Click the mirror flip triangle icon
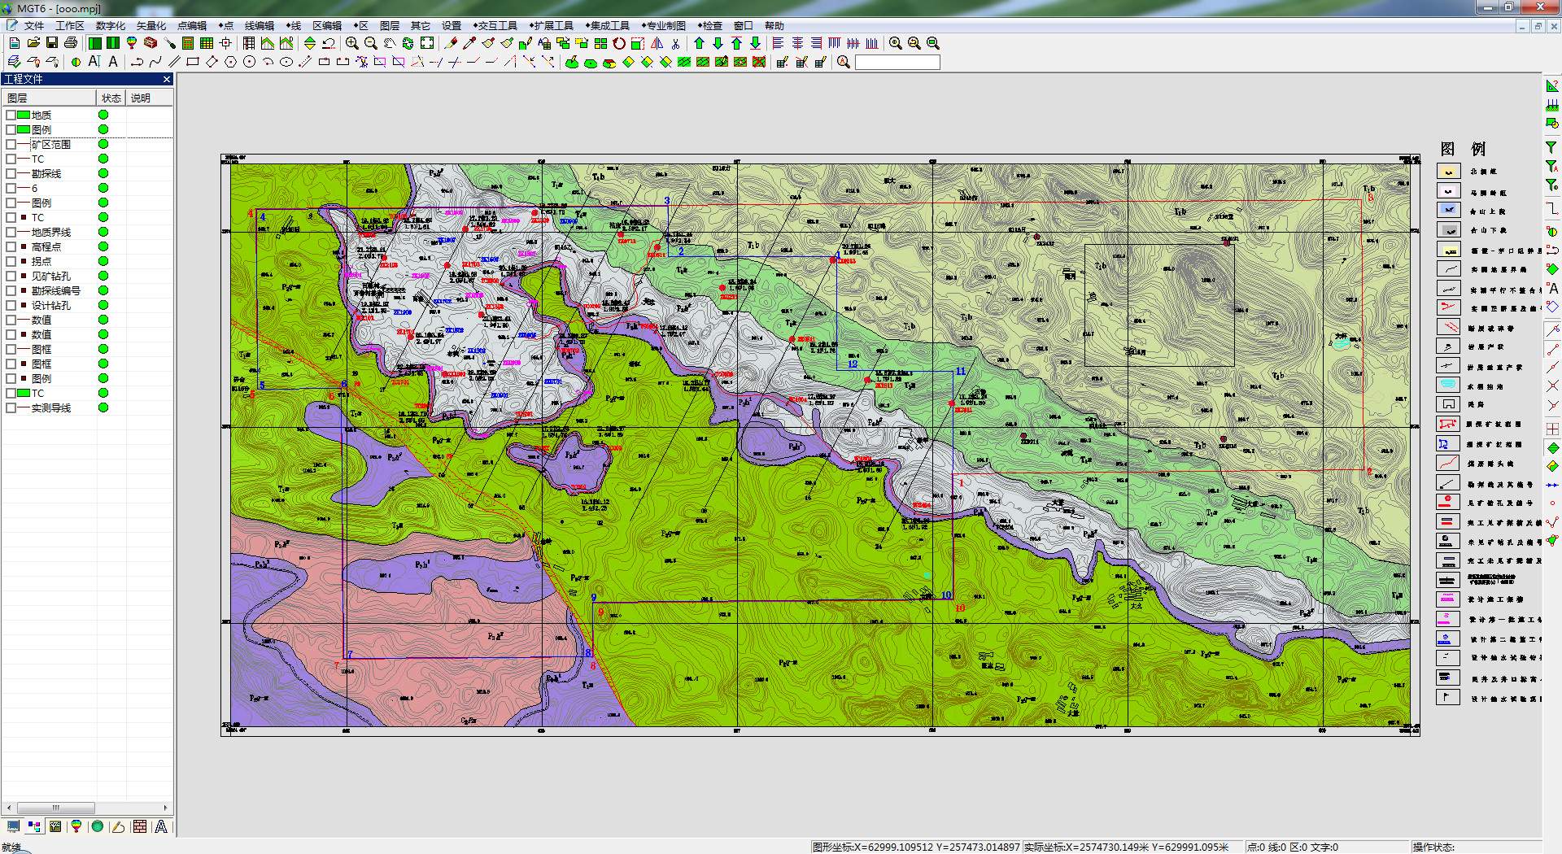 tap(657, 43)
